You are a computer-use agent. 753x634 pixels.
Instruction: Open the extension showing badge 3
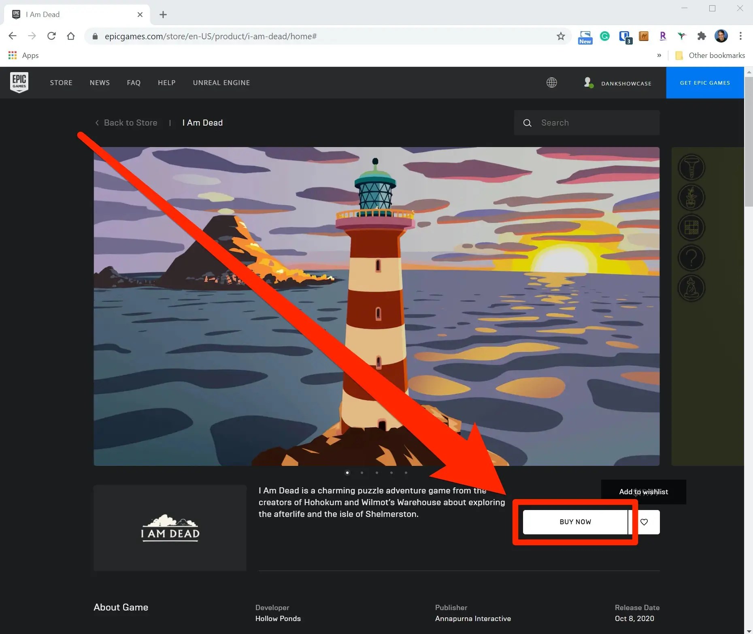point(625,37)
